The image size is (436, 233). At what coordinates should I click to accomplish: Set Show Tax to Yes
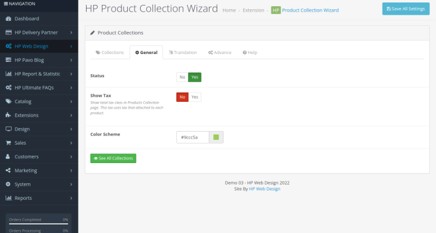pyautogui.click(x=195, y=97)
